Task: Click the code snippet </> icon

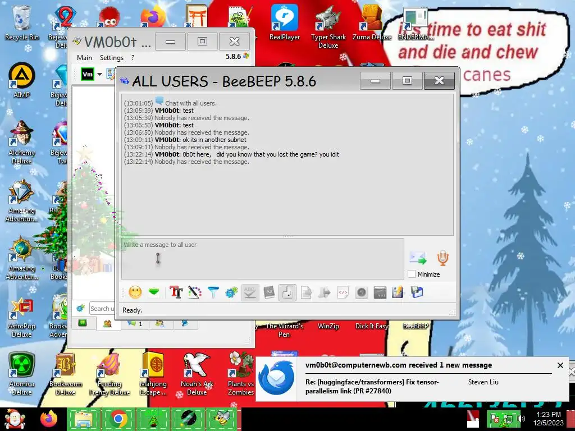Action: (x=343, y=292)
